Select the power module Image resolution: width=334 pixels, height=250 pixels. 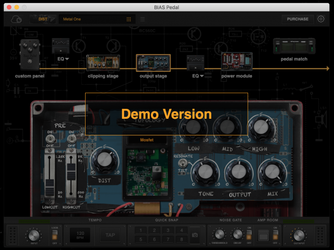pyautogui.click(x=237, y=61)
